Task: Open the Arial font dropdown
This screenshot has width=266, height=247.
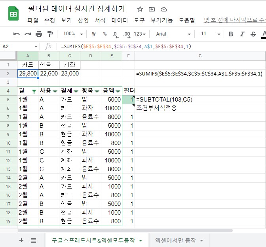Action: pos(173,34)
